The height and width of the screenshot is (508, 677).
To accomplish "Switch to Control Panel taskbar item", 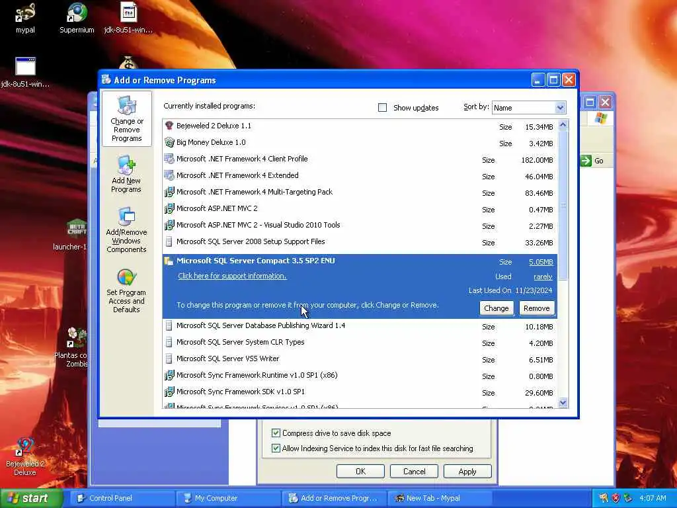I will coord(122,498).
